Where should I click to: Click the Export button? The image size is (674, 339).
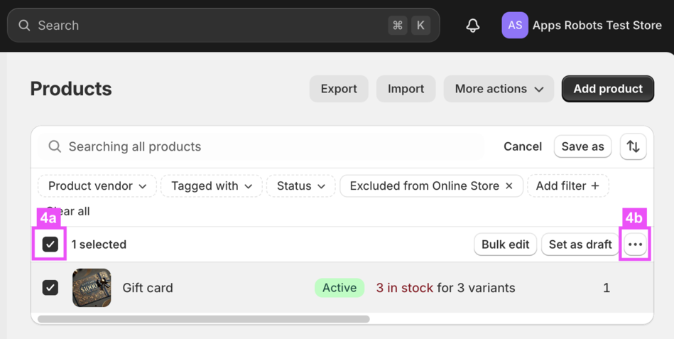[x=339, y=89]
